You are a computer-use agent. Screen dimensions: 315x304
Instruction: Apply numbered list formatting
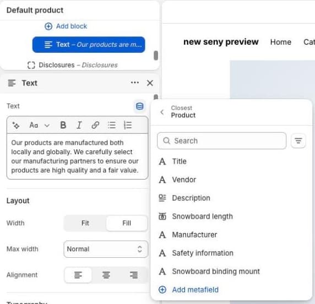coord(128,125)
